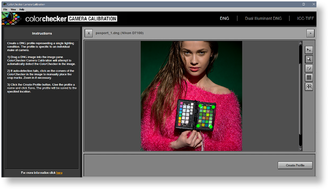Screen dimensions: 329x190
Task: Click the top-right green crop marker
Action: pyautogui.click(x=213, y=107)
